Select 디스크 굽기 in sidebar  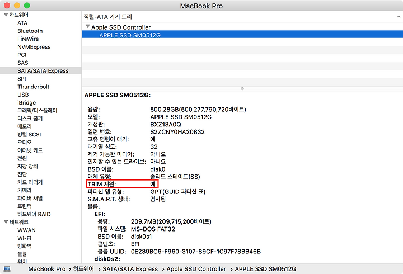tap(30, 119)
